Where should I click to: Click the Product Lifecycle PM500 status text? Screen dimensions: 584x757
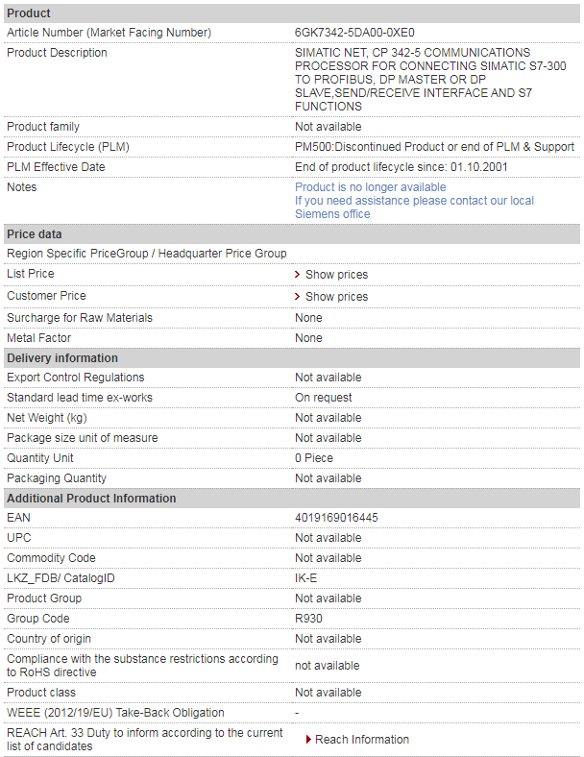[434, 147]
